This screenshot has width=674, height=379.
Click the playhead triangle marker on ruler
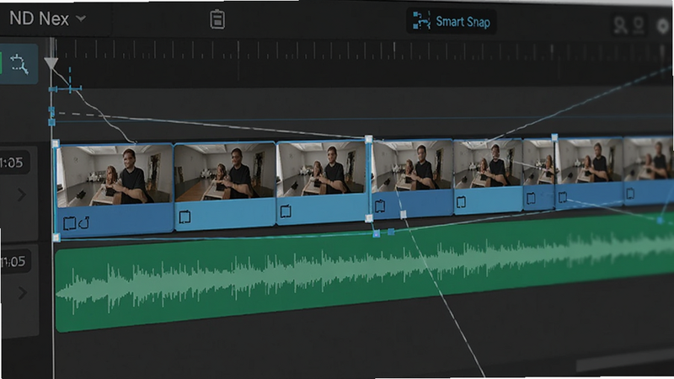(51, 64)
